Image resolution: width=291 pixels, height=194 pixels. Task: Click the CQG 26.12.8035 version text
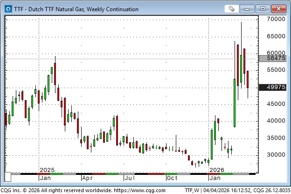pos(270,190)
